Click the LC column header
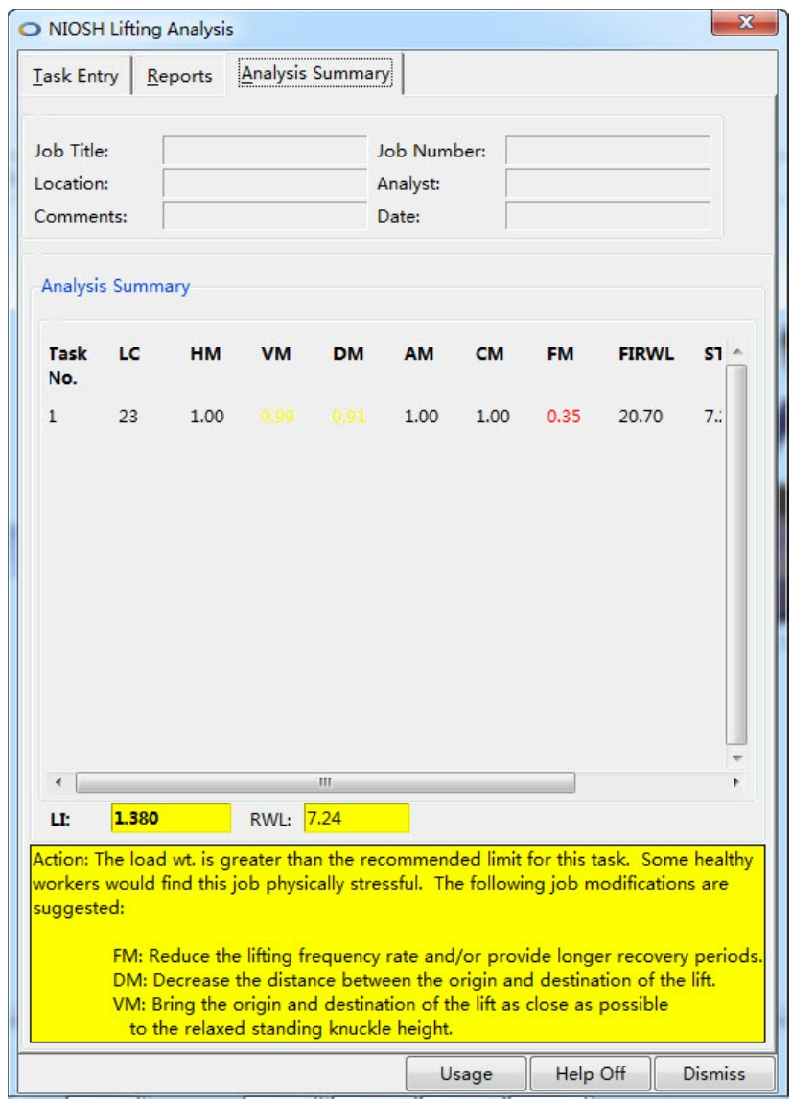This screenshot has width=792, height=1102. (129, 353)
